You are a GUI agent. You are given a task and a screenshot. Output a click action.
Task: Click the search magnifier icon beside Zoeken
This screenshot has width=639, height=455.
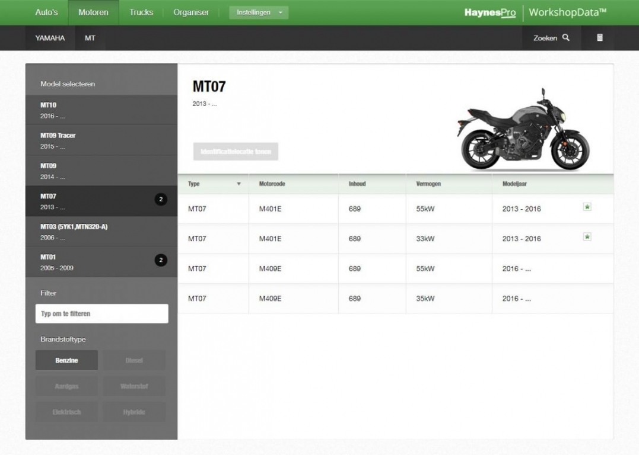[x=565, y=37]
